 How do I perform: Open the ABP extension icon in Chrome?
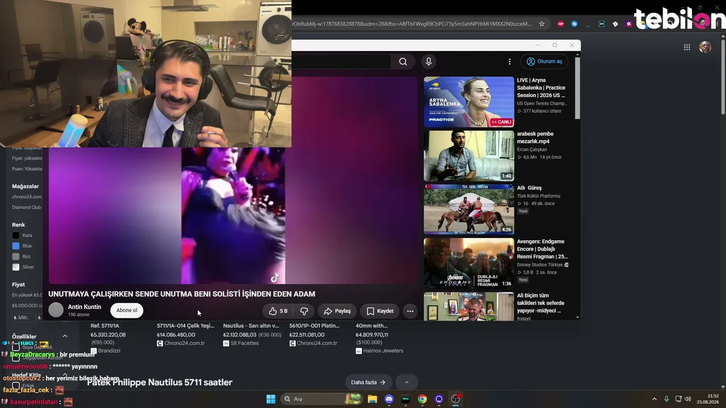point(561,24)
